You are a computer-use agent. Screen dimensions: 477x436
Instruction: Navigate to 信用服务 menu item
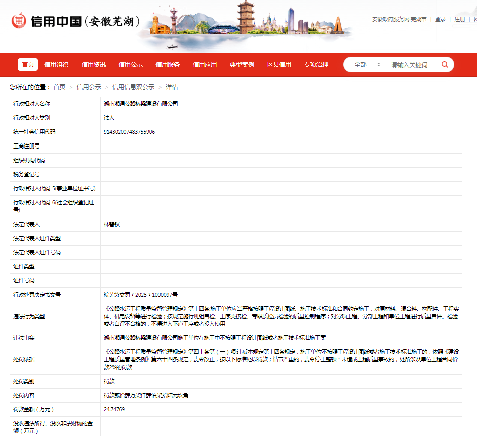[168, 64]
